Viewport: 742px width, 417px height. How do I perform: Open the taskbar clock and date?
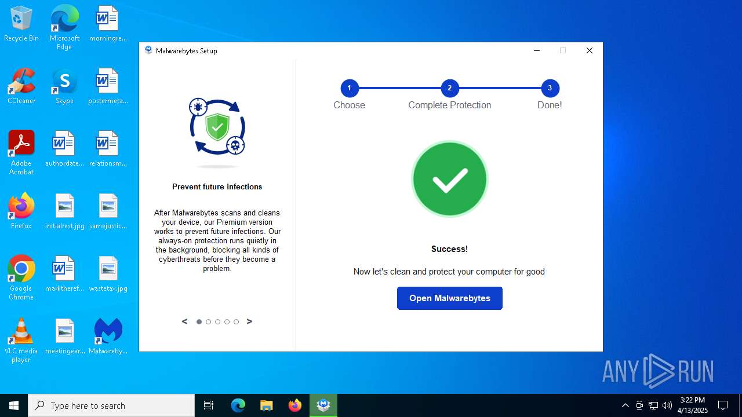(x=693, y=405)
